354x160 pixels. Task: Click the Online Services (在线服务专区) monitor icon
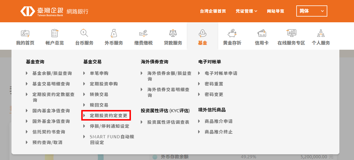[291, 33]
